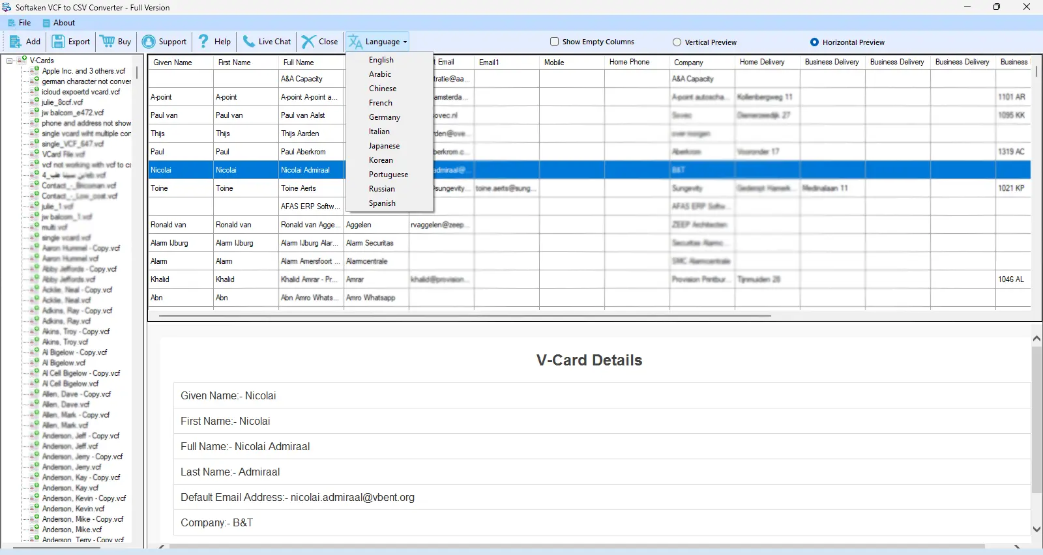Choose Chinese from the language list

click(383, 89)
